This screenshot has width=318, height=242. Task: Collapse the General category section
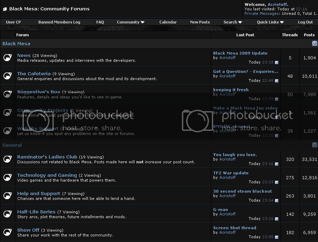click(314, 145)
